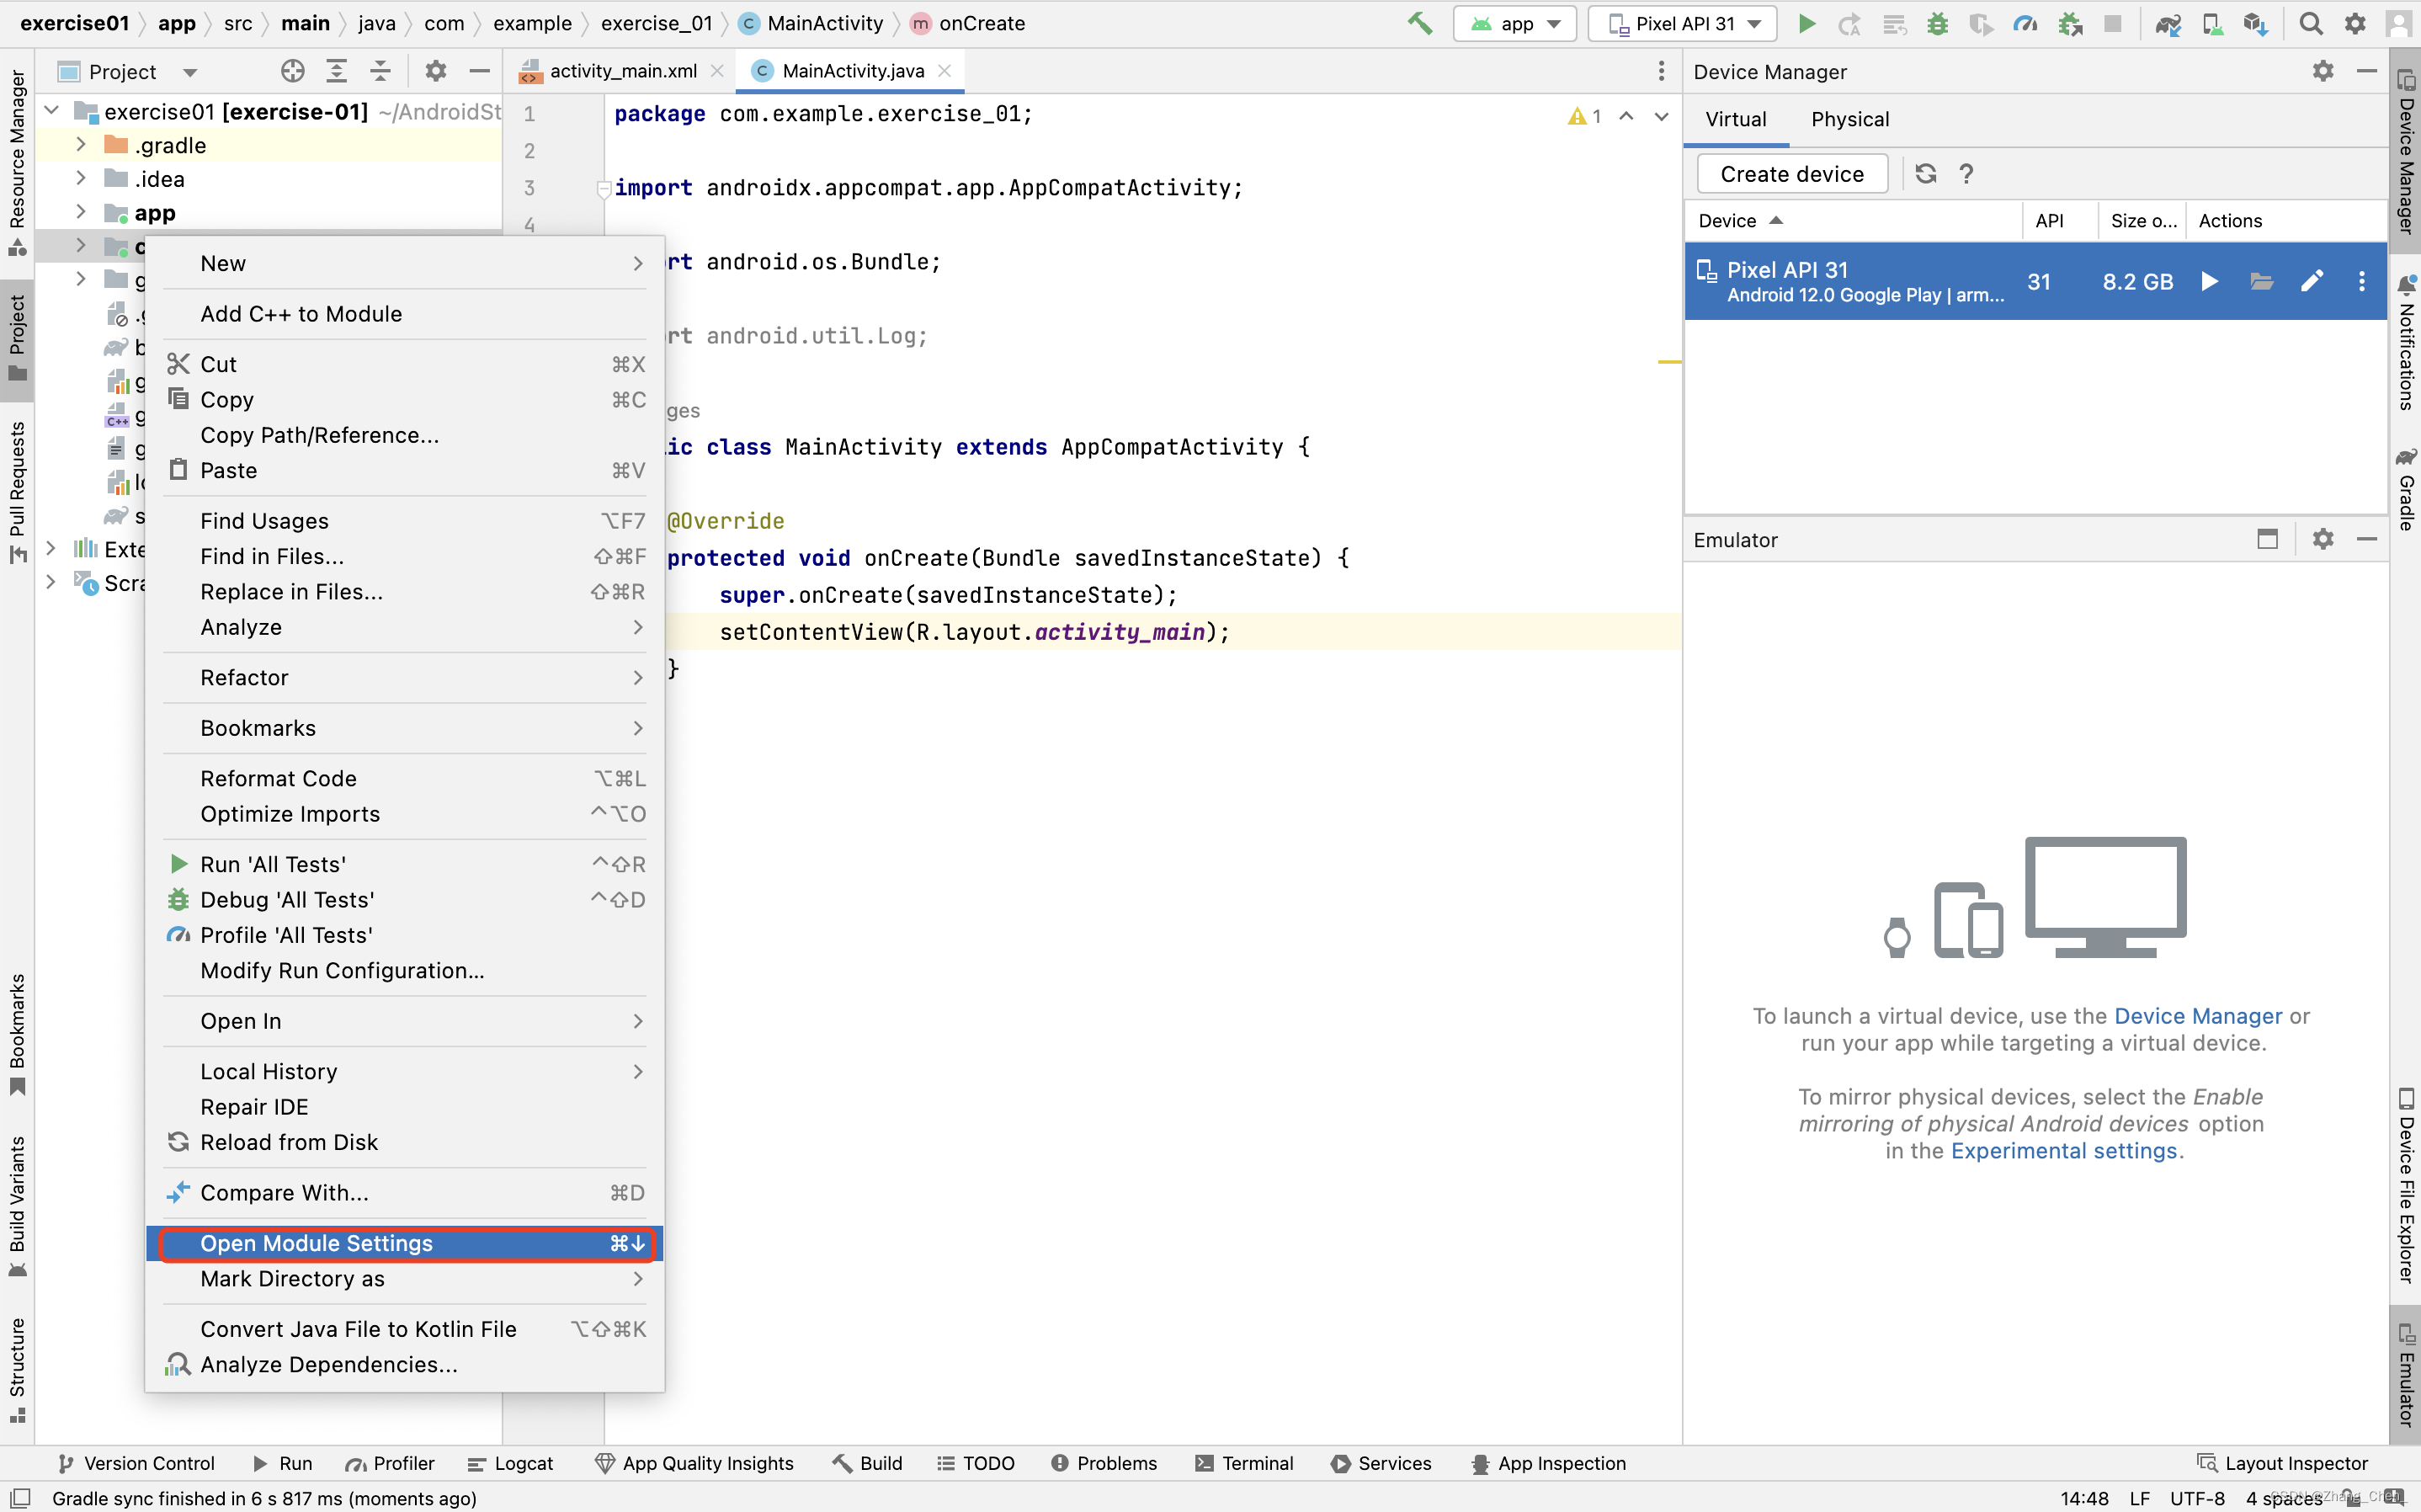Toggle the Build Variants side panel
This screenshot has width=2421, height=1512.
[x=17, y=1206]
